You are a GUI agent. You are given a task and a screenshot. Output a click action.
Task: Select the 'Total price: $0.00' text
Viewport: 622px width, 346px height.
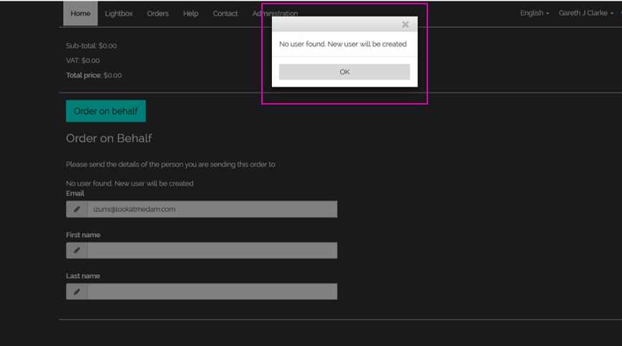[94, 75]
